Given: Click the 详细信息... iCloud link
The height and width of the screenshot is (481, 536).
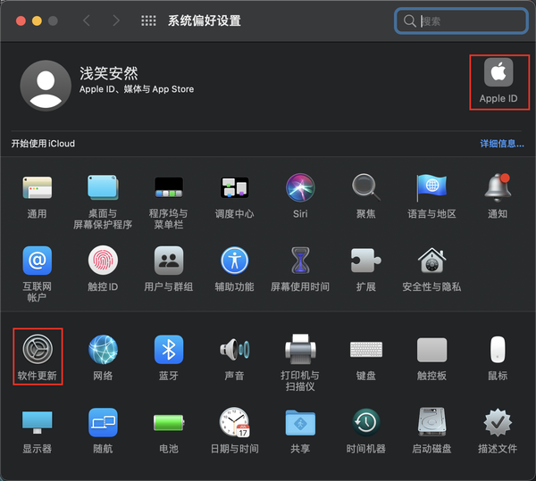Looking at the screenshot, I should [502, 144].
